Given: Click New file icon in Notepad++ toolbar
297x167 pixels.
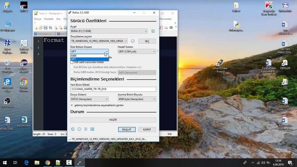Looking at the screenshot, I should pos(36,28).
